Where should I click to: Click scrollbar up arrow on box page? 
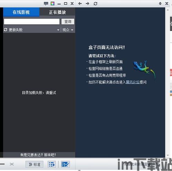(x=168, y=10)
